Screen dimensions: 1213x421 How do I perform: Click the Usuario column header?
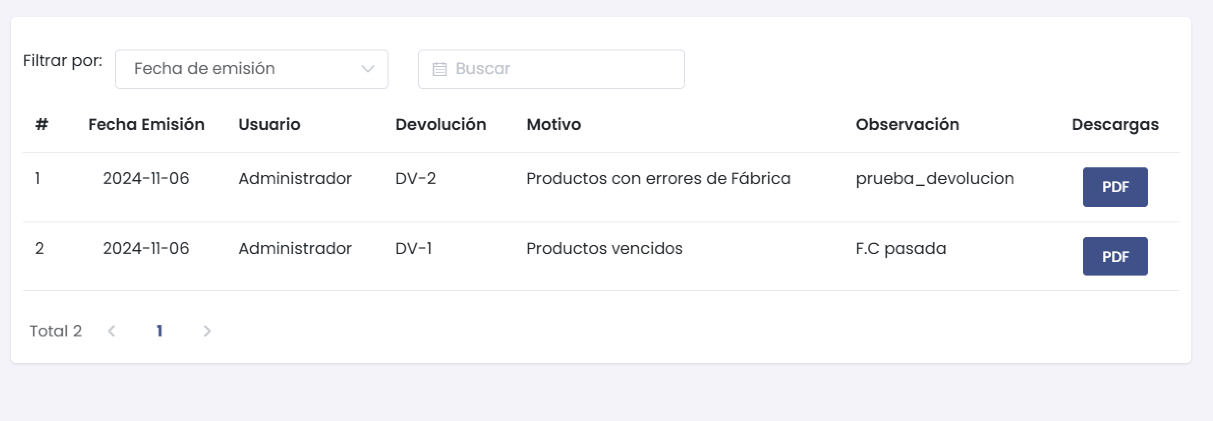coord(269,124)
